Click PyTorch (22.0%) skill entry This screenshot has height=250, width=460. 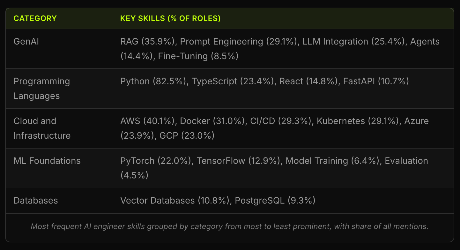[157, 161]
